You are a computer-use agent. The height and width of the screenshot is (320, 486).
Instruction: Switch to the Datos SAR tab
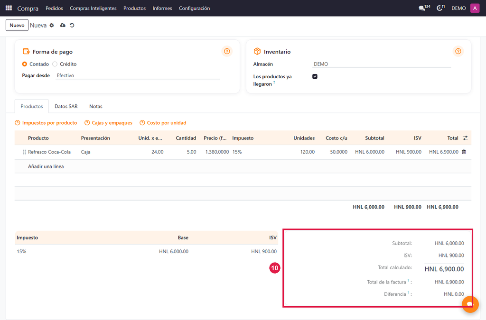[x=66, y=107]
